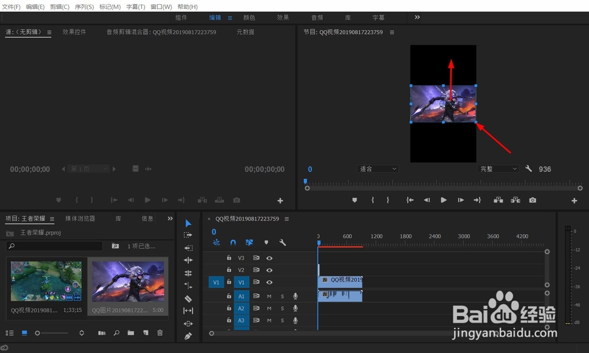Step forward one frame in program monitor
This screenshot has height=353, width=589.
461,200
